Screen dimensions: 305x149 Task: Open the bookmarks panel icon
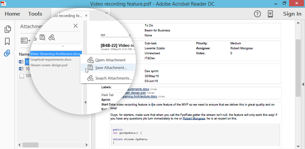pyautogui.click(x=7, y=41)
